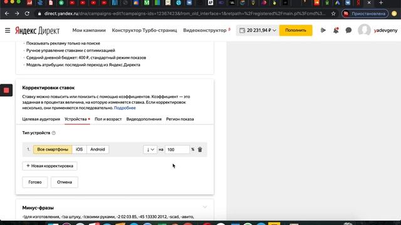Open a new browser tab
This screenshot has width=401, height=225.
(381, 2)
